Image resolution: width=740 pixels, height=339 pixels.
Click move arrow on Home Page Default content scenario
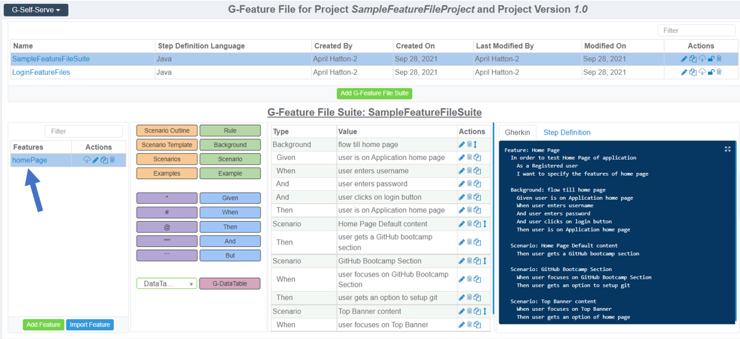pos(485,224)
